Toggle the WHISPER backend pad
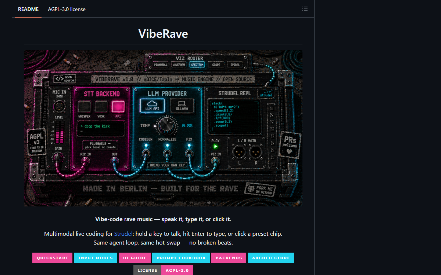 pyautogui.click(x=84, y=106)
